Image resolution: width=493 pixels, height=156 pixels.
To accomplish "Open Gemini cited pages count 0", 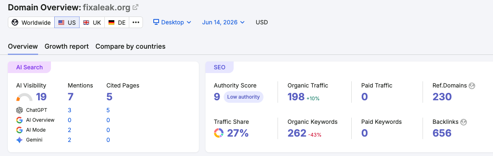I will coord(108,140).
